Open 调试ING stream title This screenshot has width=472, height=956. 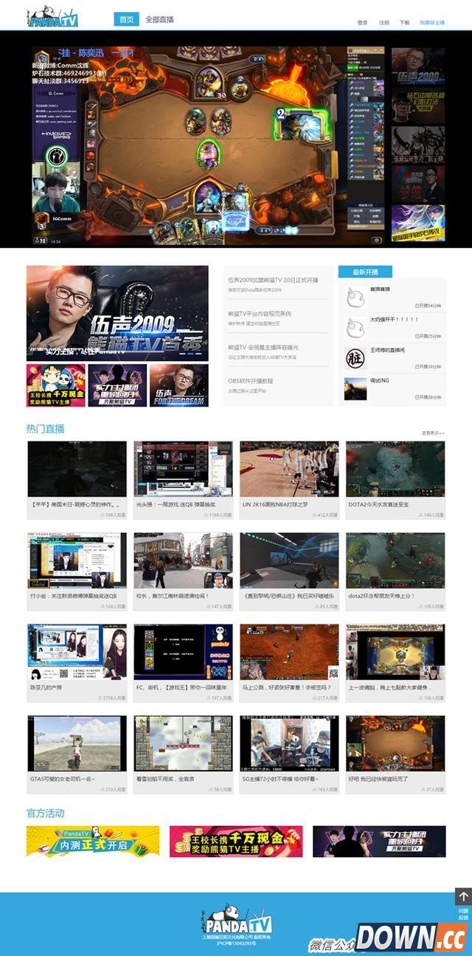[x=380, y=380]
